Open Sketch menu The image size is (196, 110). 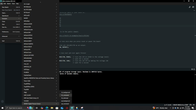[9, 4]
